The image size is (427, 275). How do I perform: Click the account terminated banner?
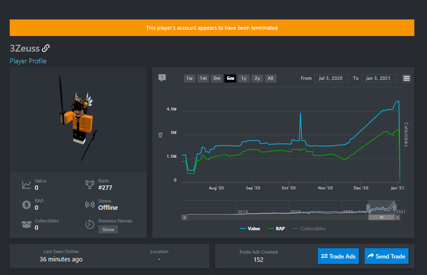212,28
